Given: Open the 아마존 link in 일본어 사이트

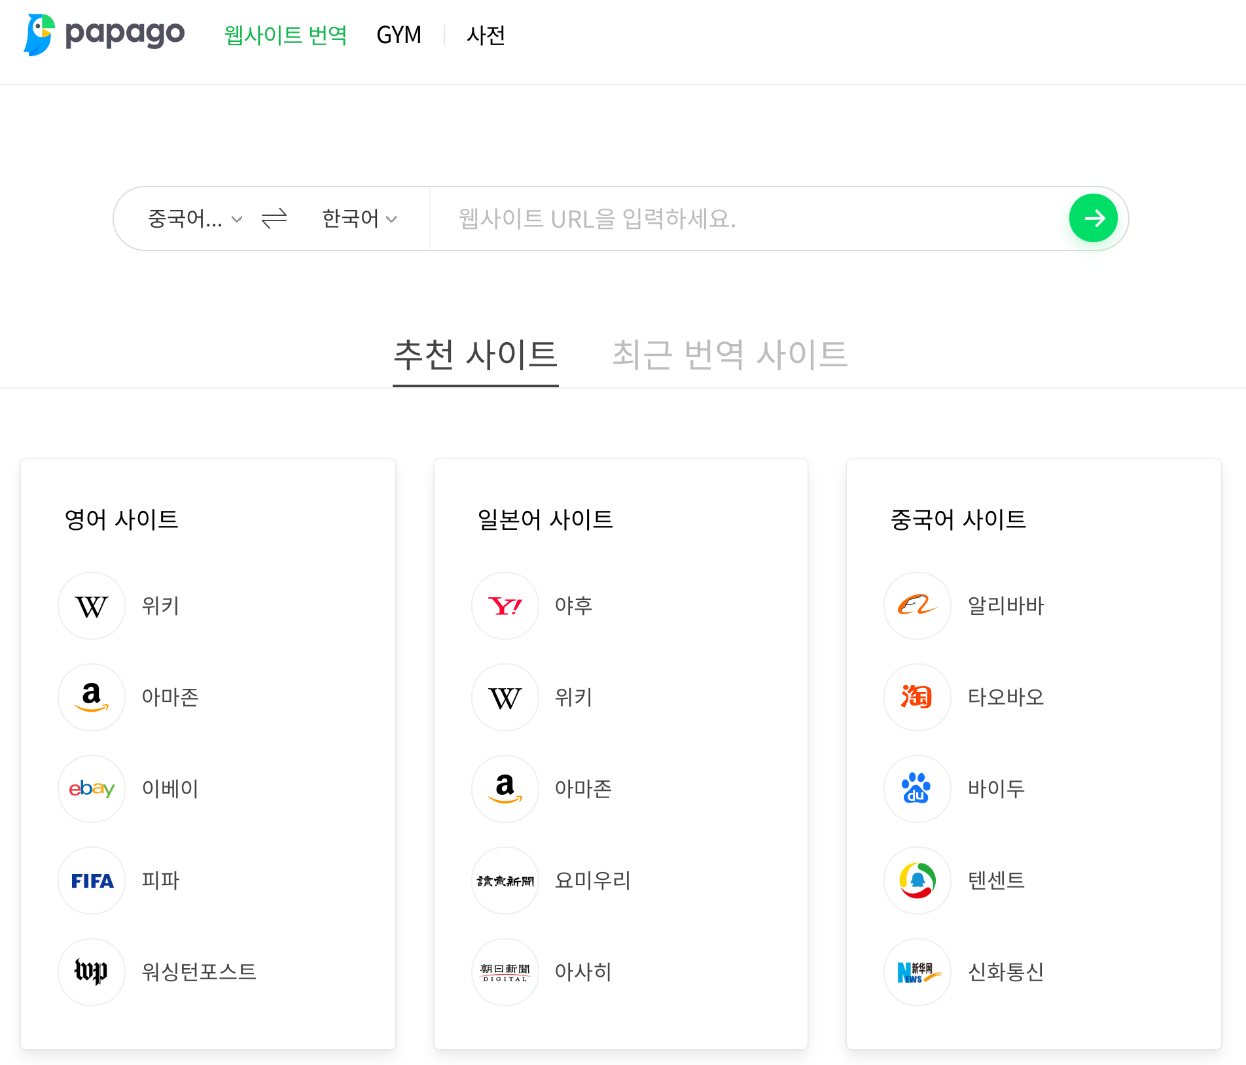Looking at the screenshot, I should 584,789.
